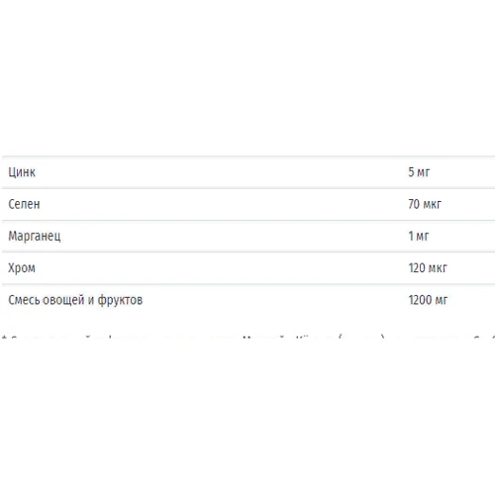Click the word фруктов in last row
The height and width of the screenshot is (495, 495).
[120, 300]
